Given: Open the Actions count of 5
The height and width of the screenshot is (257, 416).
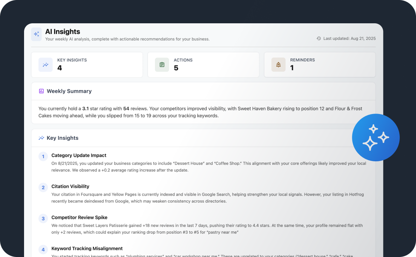Looking at the screenshot, I should coord(176,68).
